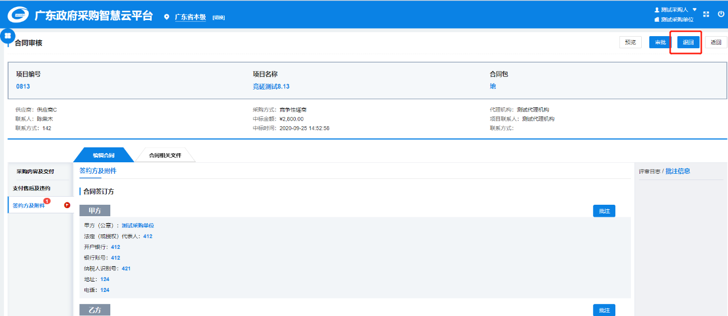This screenshot has width=728, height=316.
Task: Open 支付售后及违约 in the sidebar
Action: point(32,188)
